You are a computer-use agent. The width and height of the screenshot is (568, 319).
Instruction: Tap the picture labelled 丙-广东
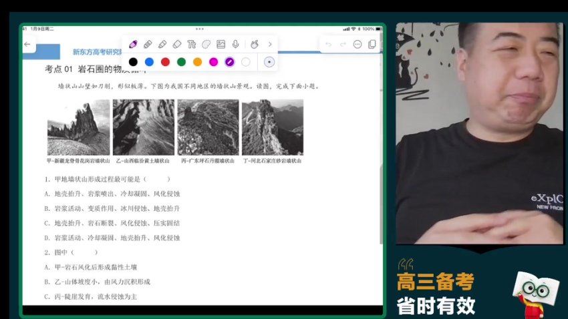(208, 127)
